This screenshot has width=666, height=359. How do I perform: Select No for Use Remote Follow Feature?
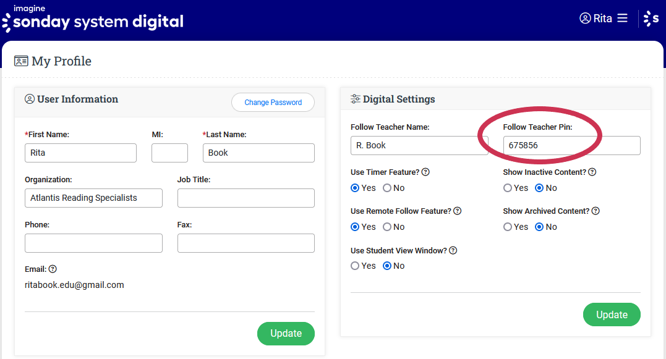387,227
